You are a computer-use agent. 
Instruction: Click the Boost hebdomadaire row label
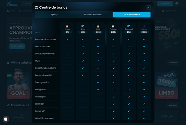(x=46, y=68)
